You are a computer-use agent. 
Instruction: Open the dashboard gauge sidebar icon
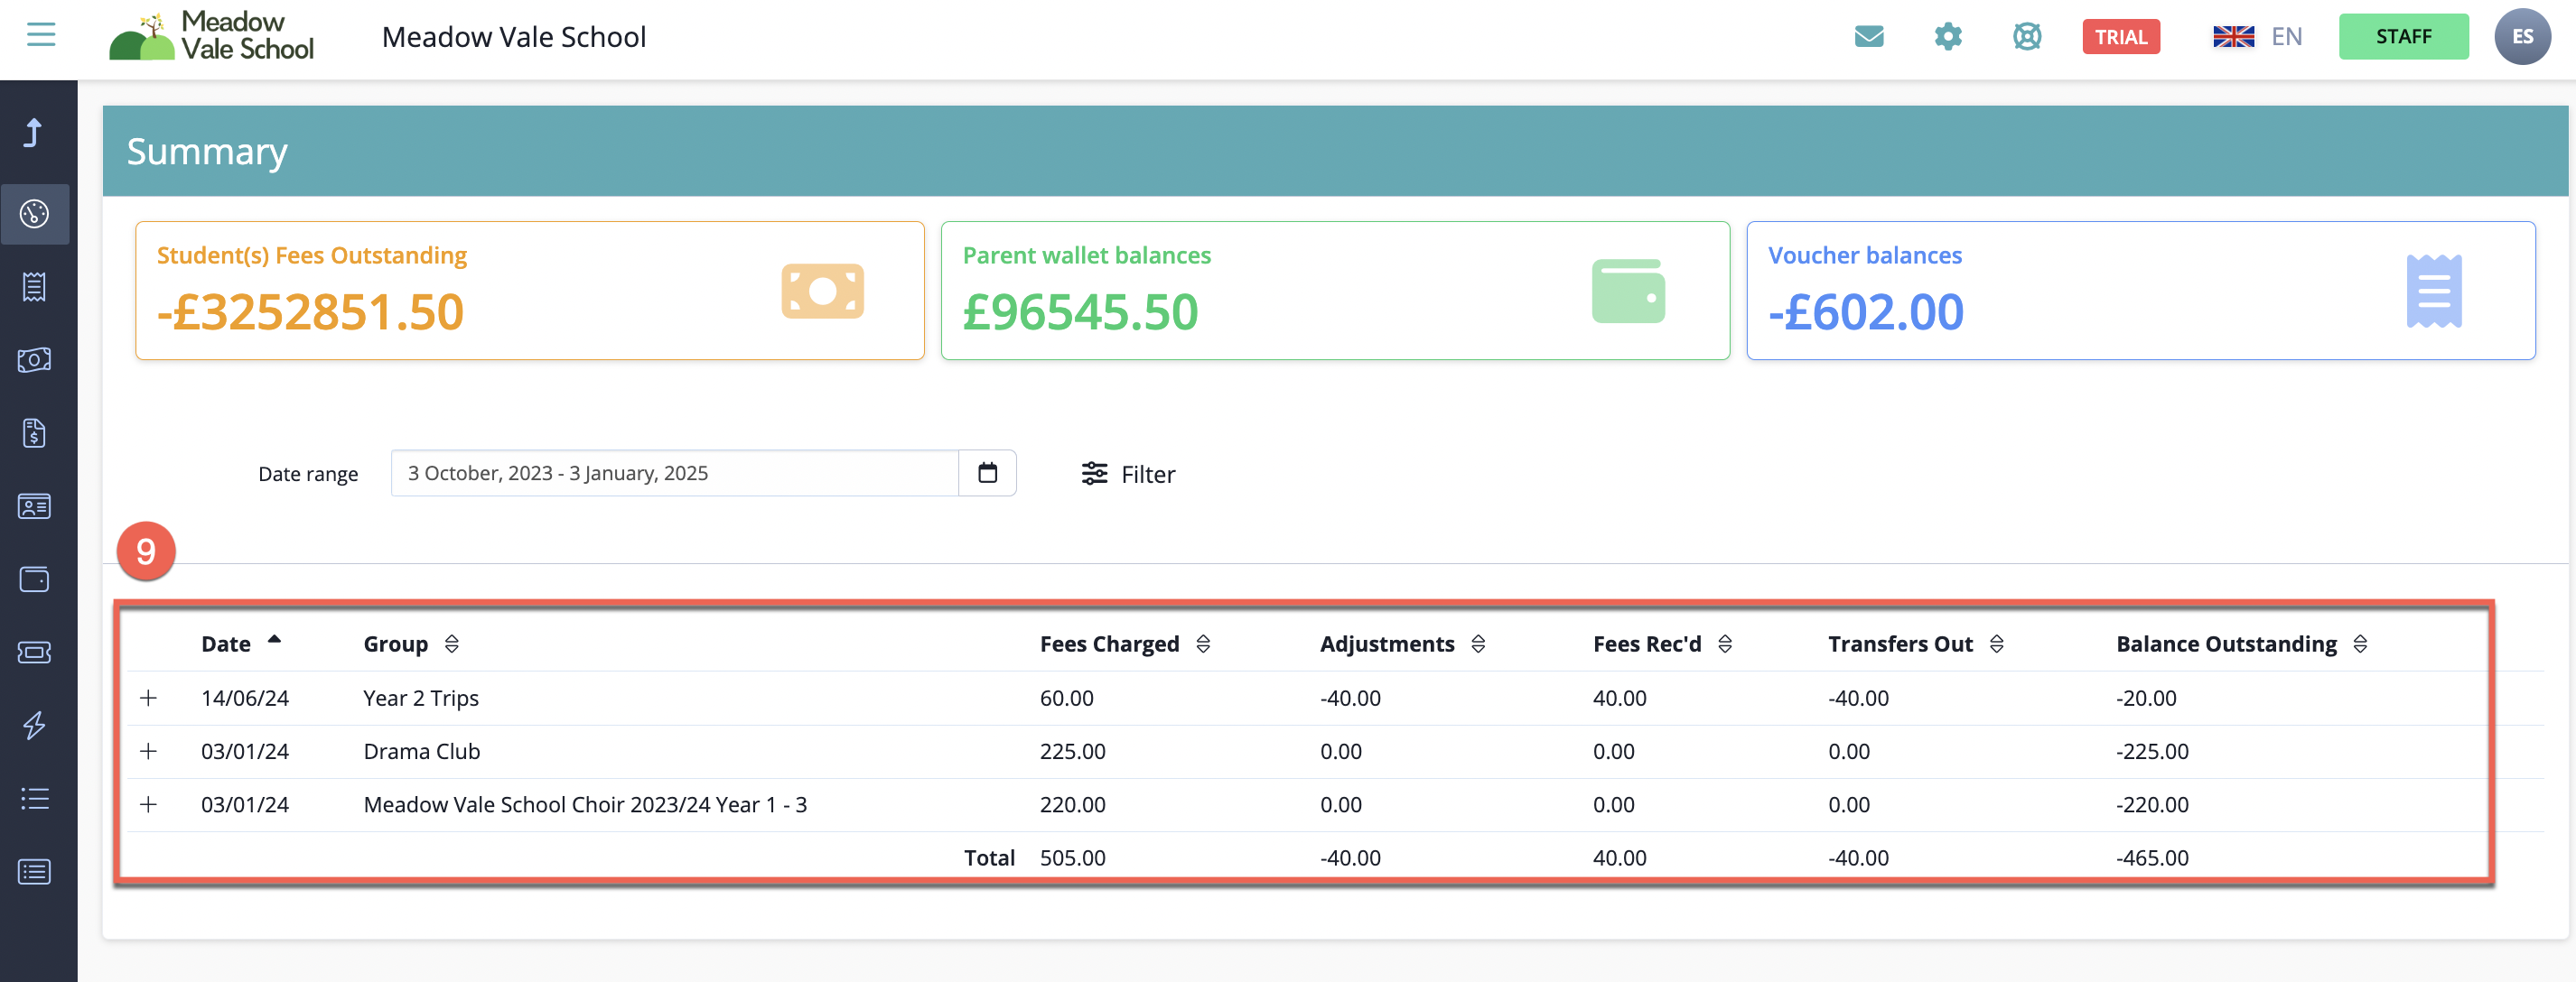(35, 214)
